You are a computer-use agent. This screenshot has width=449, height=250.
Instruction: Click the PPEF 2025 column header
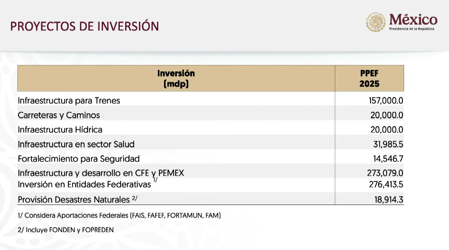pyautogui.click(x=369, y=78)
